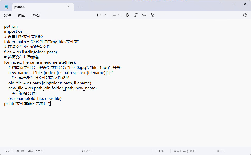Click the new_file os.path.join line

click(x=52, y=88)
